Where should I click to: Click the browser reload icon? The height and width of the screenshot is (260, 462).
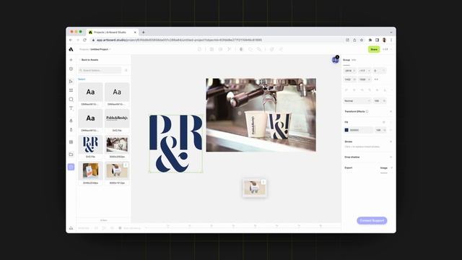[x=85, y=40]
